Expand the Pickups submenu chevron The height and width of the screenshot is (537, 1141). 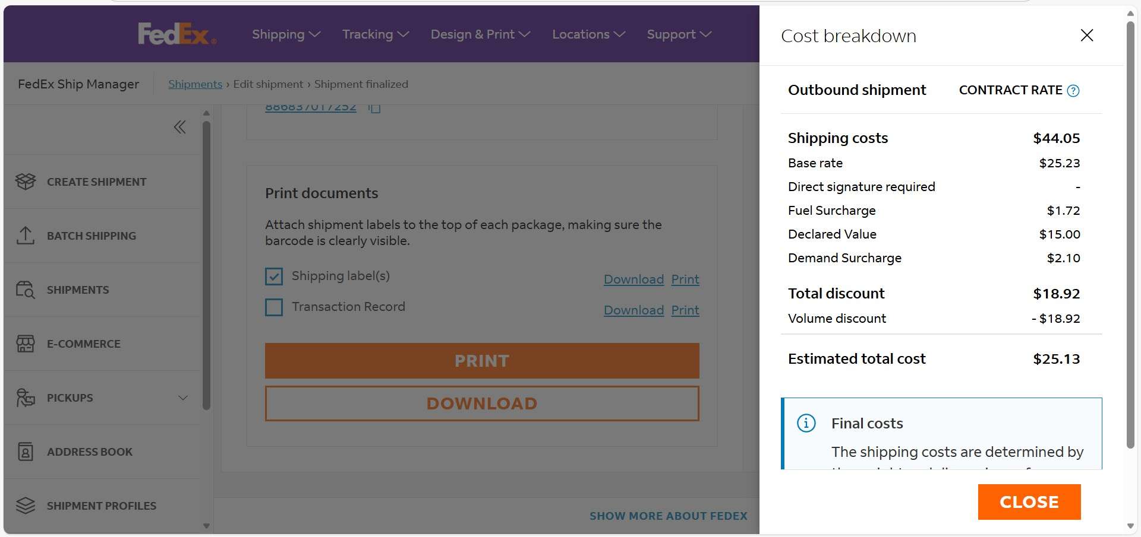(x=183, y=398)
